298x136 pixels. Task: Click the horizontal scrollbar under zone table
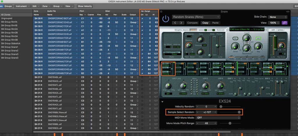click(x=132, y=132)
